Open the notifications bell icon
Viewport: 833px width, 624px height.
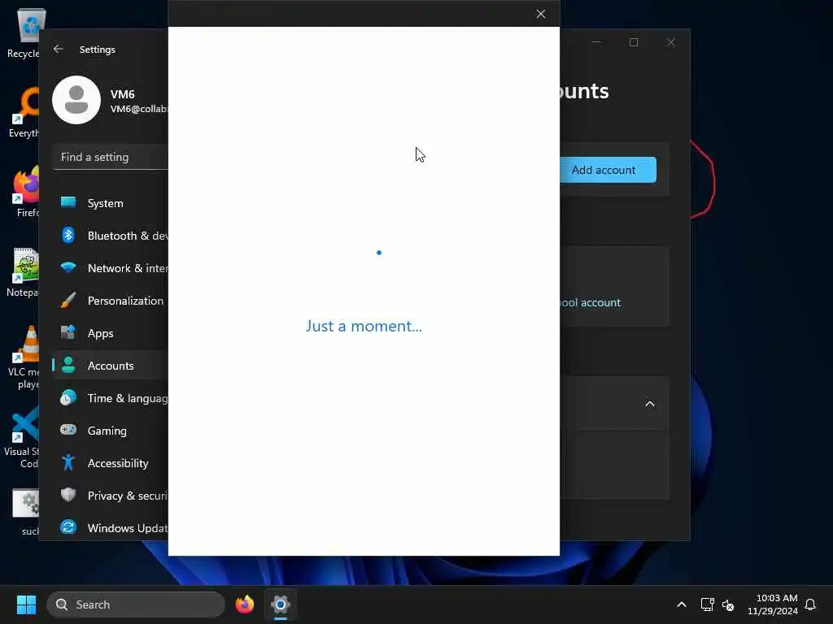810,604
